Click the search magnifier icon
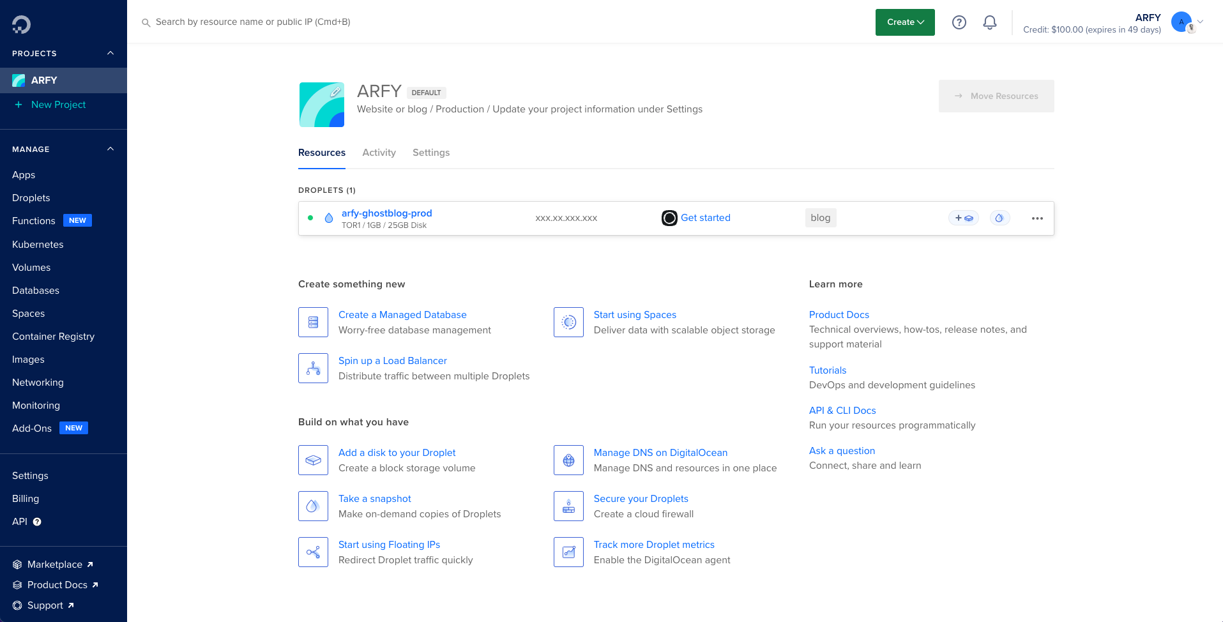Screen dimensions: 1223x622 [x=146, y=22]
